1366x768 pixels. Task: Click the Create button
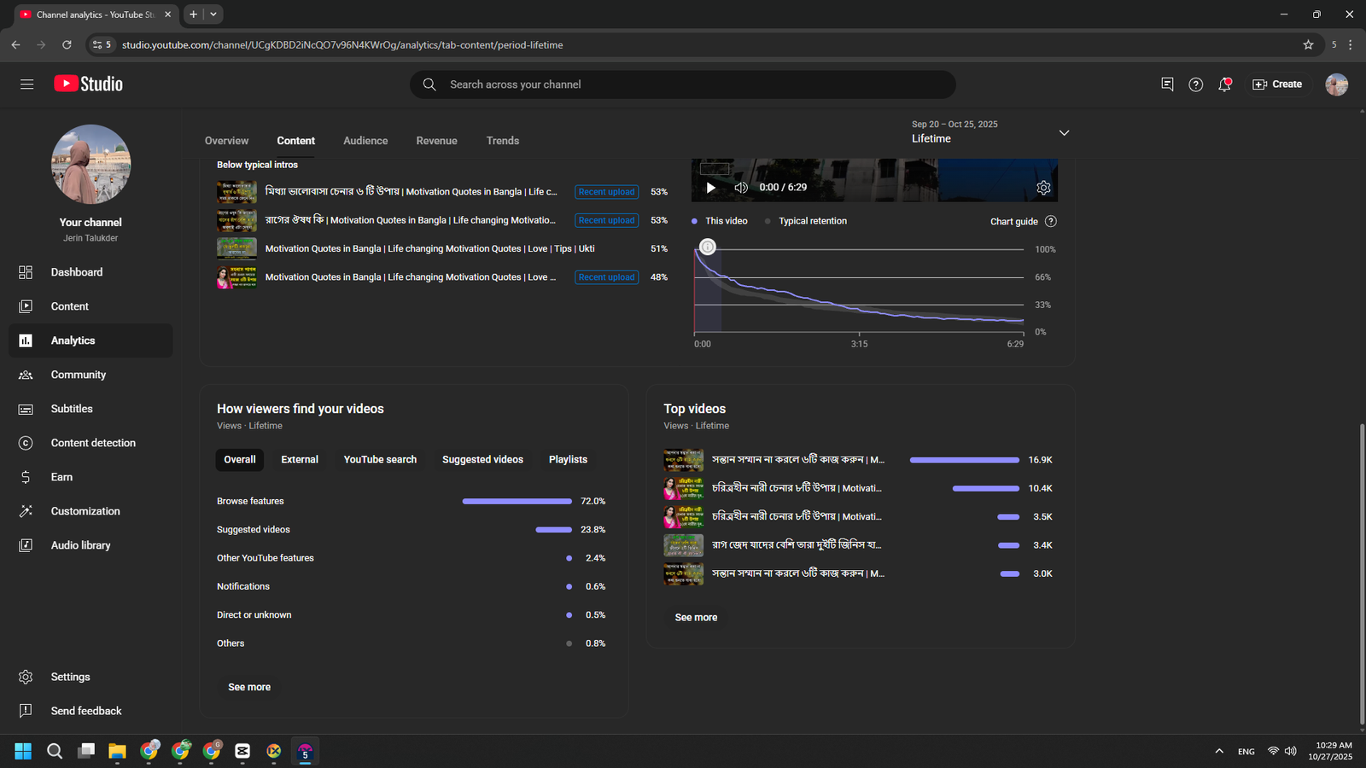[1277, 84]
